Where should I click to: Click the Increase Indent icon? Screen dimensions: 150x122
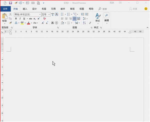coord(86,14)
